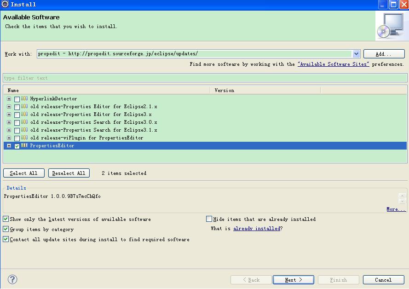
Task: Click the Next > button
Action: click(294, 280)
